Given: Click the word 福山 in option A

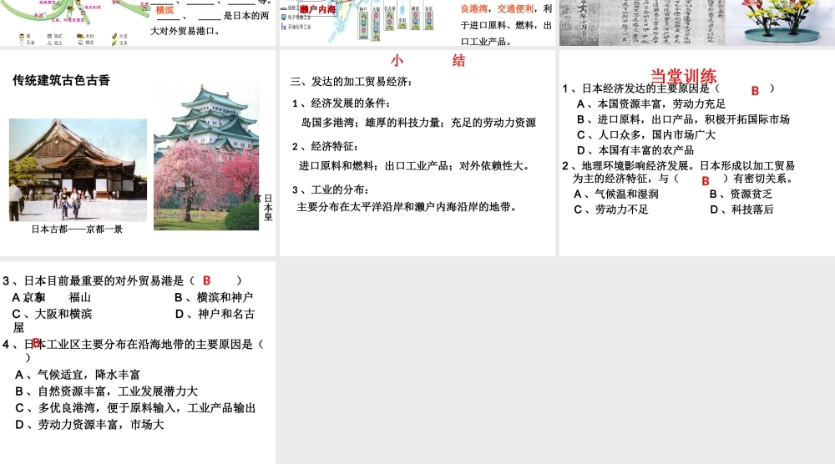Looking at the screenshot, I should coord(80,297).
